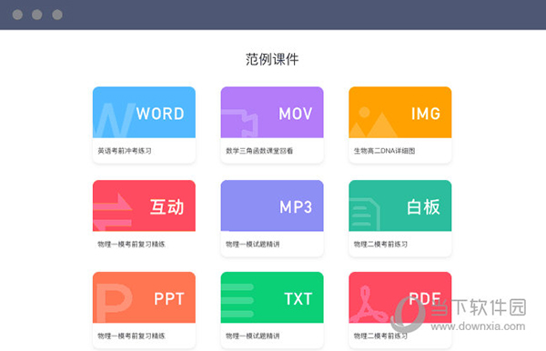
Task: Click the swap arrows icon on 互动 card
Action: tap(113, 212)
